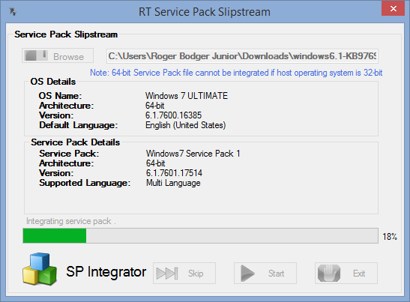This screenshot has height=302, width=410.
Task: Click the "Integrating service pack" status text
Action: (71, 221)
